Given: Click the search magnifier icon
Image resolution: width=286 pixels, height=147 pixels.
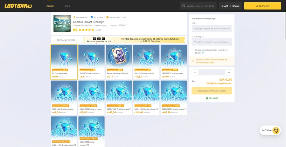Looking at the screenshot, I should point(184,6).
